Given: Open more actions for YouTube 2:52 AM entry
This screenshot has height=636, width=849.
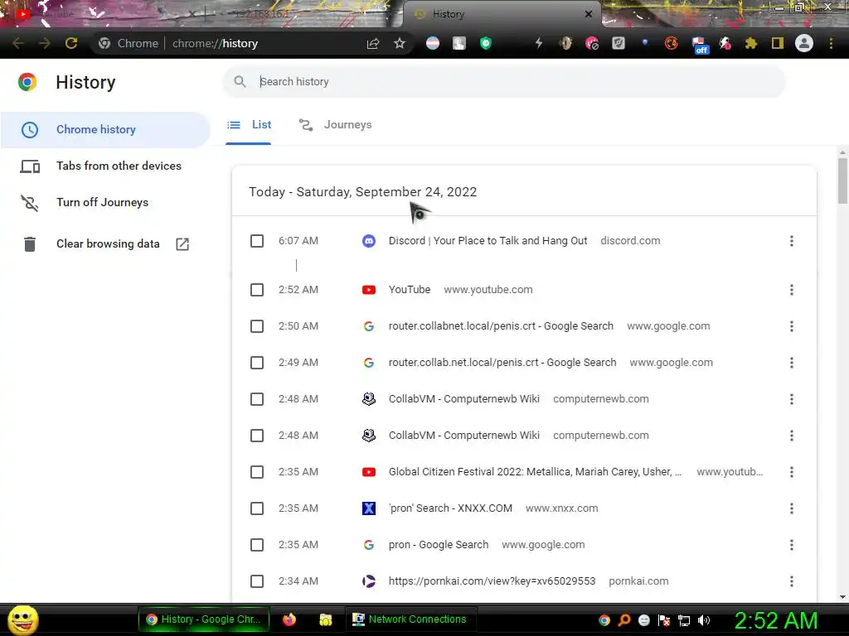Looking at the screenshot, I should [x=792, y=290].
